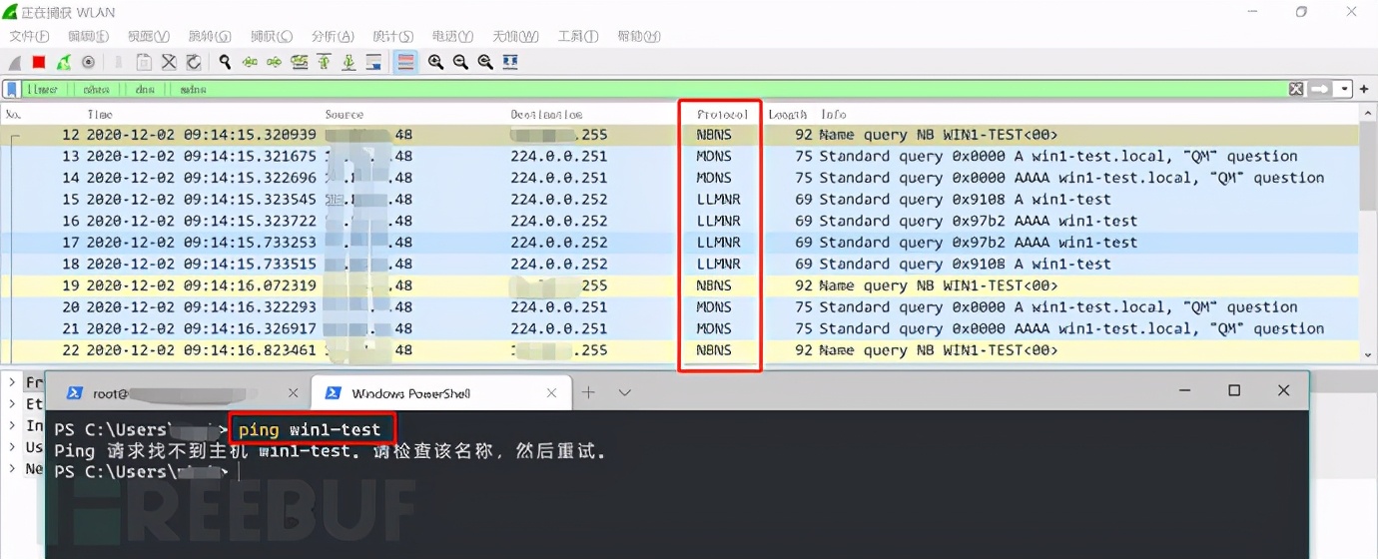Select packet 12 NBNS name query row
This screenshot has height=559, width=1378.
[x=680, y=135]
